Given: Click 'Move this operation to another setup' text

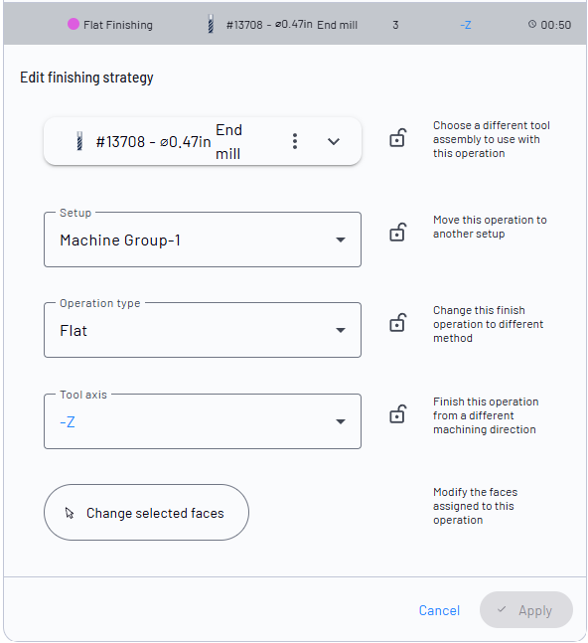Looking at the screenshot, I should (490, 227).
